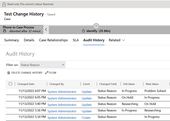Viewport: 170px width, 121px height.
Task: Sort by Changed Date column header
Action: (26, 84)
